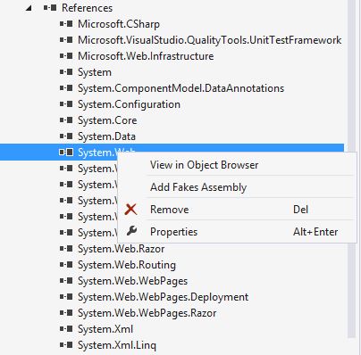Select System.ComponentModel.DataAnnotations reference
The width and height of the screenshot is (361, 355).
coord(180,88)
